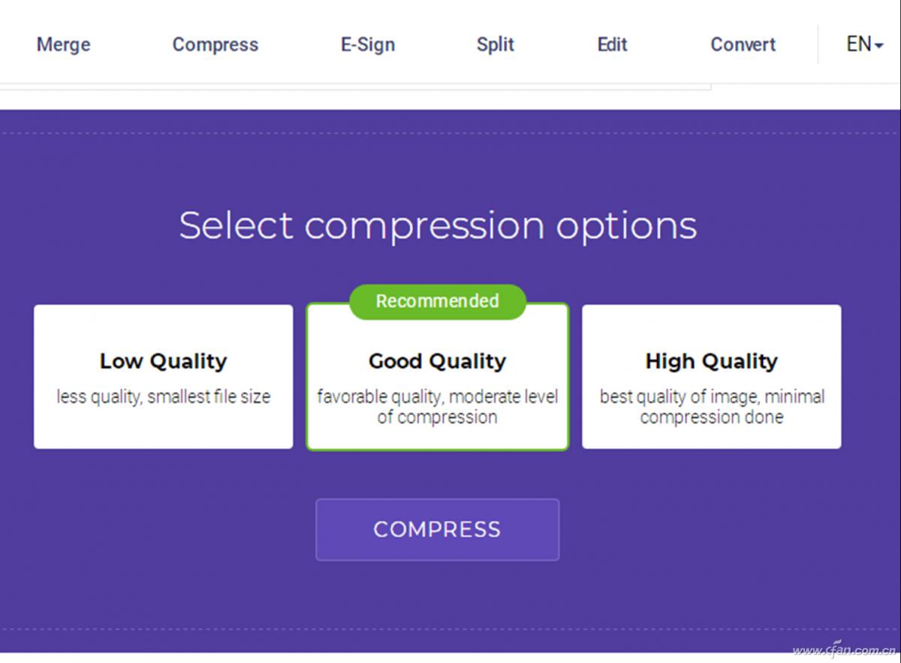Choose the Low Quality compression option

tap(163, 376)
